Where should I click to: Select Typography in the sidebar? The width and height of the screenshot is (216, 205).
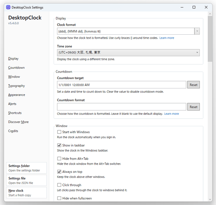coord(17,86)
